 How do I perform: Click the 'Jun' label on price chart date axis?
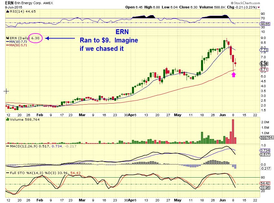(x=222, y=115)
